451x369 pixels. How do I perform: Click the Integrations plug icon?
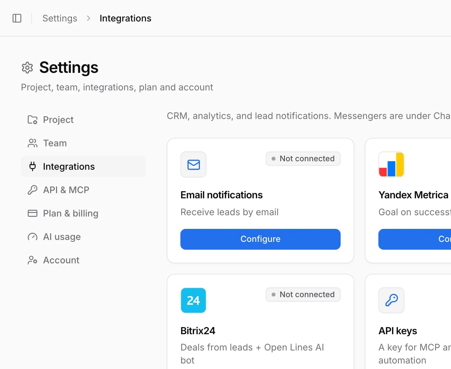pos(32,166)
